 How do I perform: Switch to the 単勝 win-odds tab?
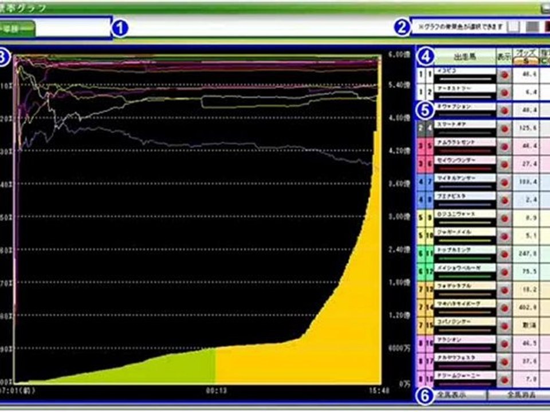pos(17,29)
